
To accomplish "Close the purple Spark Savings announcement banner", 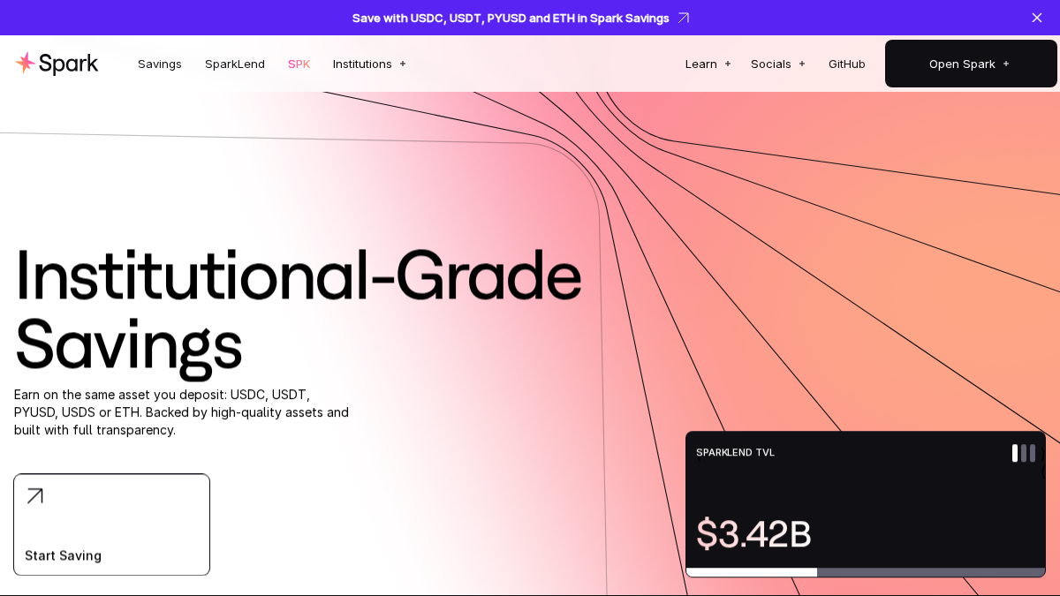I will tap(1037, 18).
